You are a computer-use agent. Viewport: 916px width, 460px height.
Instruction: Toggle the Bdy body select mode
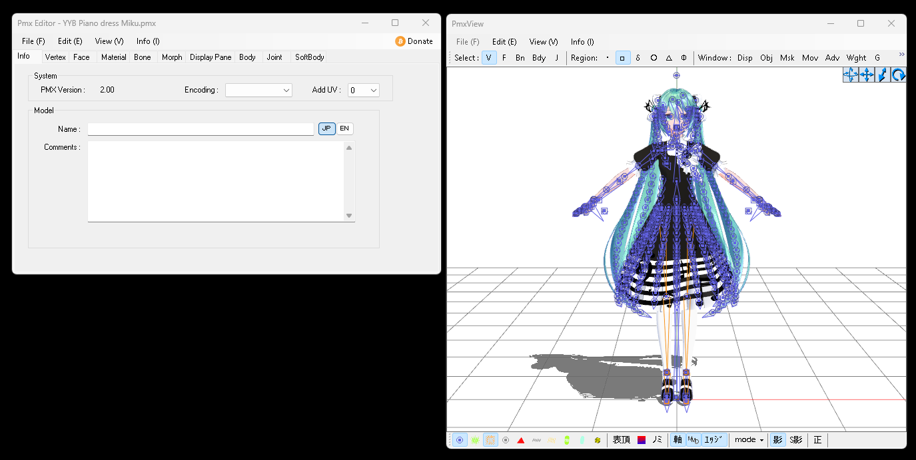[539, 58]
